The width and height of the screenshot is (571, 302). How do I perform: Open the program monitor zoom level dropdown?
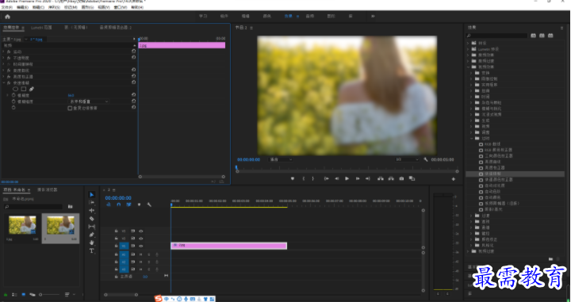pos(281,160)
